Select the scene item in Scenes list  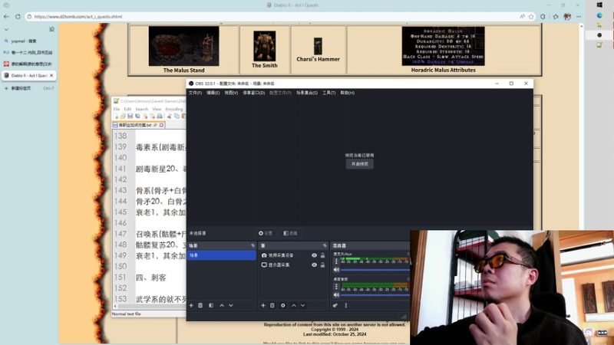pyautogui.click(x=222, y=255)
